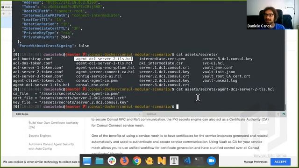The height and width of the screenshot is (168, 299).
Task: Click the key_file line in the terminal output
Action: pos(71,102)
